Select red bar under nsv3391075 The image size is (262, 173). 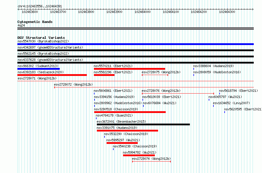(x=127, y=131)
